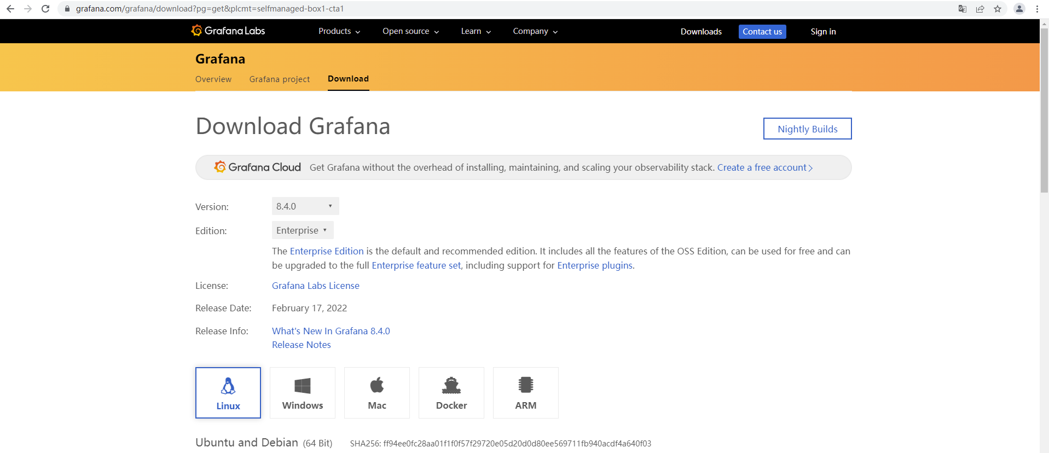Click the Ubuntu and Debian heading

247,442
